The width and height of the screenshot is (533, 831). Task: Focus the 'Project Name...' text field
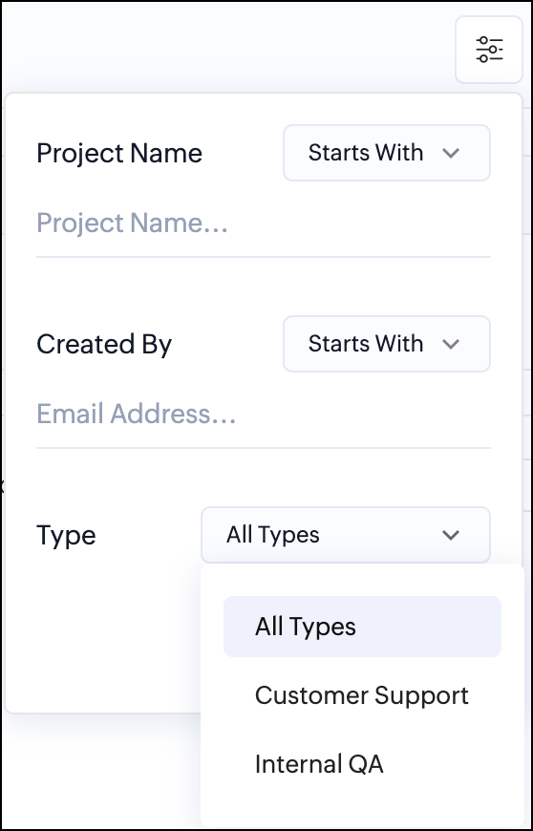[264, 224]
